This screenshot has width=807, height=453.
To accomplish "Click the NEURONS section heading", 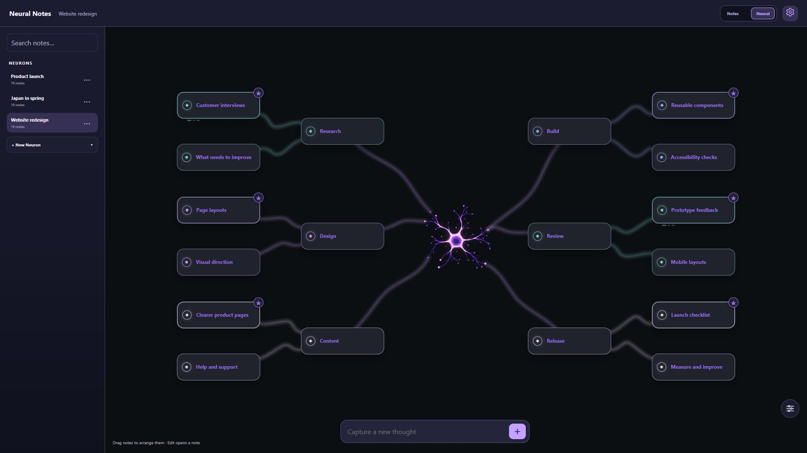I will click(21, 63).
